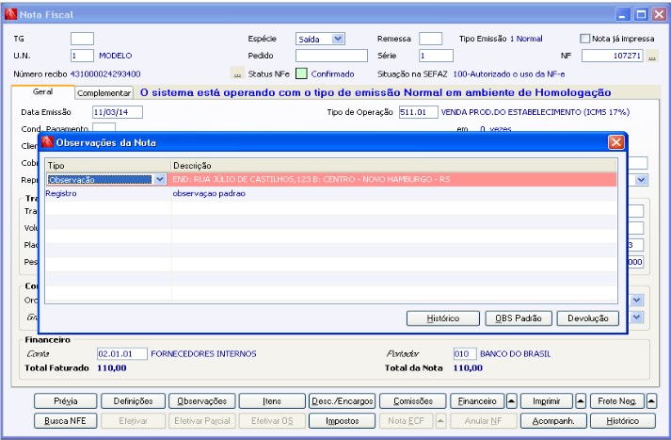Viewport: 671px width, 440px height.
Task: Click the Busca NFE button
Action: (x=66, y=421)
